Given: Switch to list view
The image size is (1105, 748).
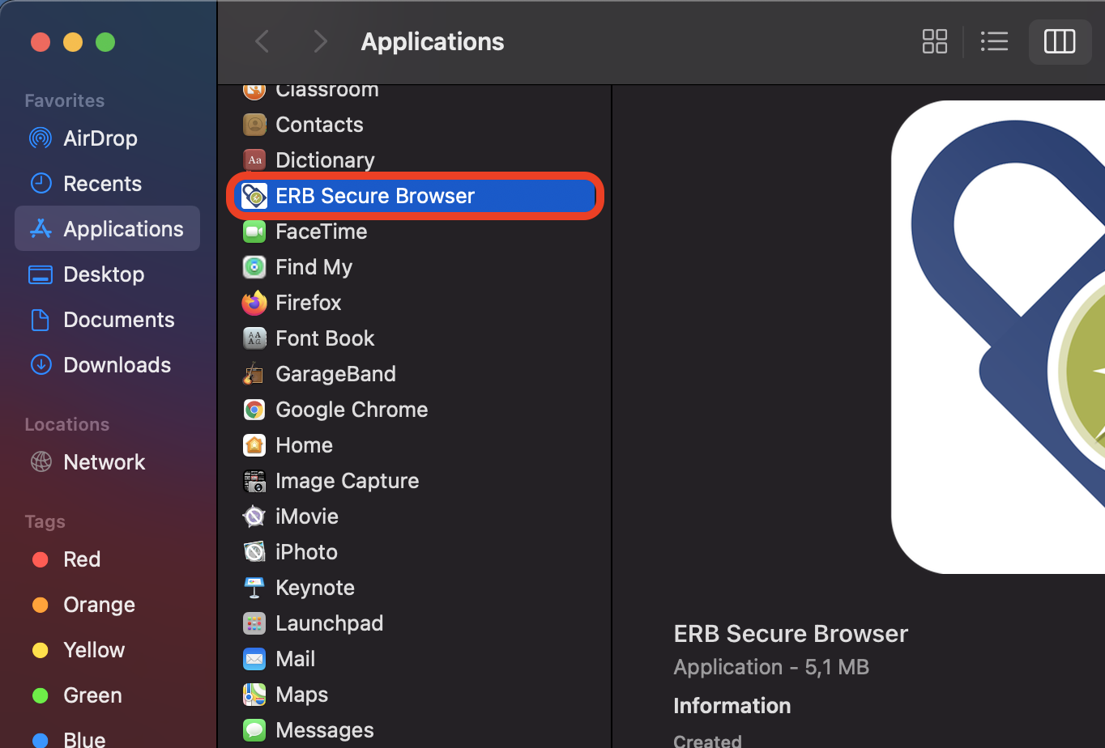Looking at the screenshot, I should pos(994,41).
